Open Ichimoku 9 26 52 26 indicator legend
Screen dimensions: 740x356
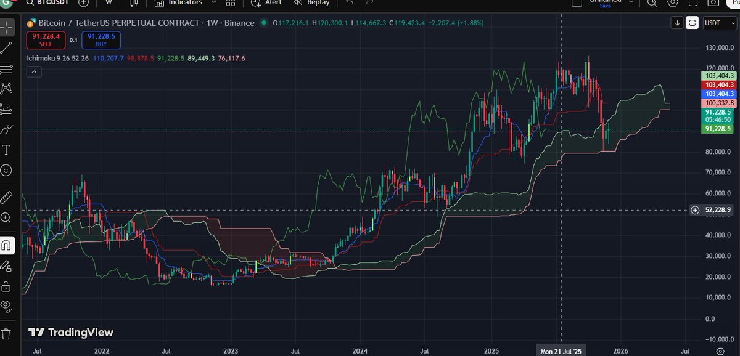[59, 58]
